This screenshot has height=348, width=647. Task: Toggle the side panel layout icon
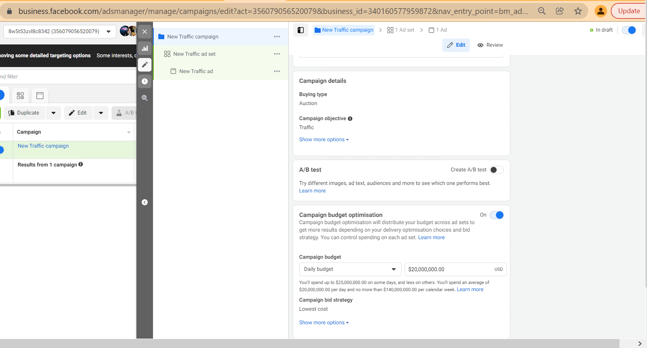(x=301, y=30)
